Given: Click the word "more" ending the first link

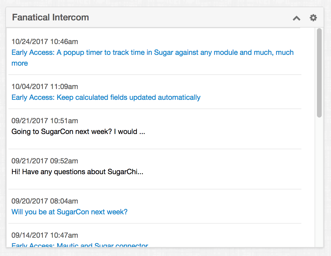Looking at the screenshot, I should (x=20, y=63).
